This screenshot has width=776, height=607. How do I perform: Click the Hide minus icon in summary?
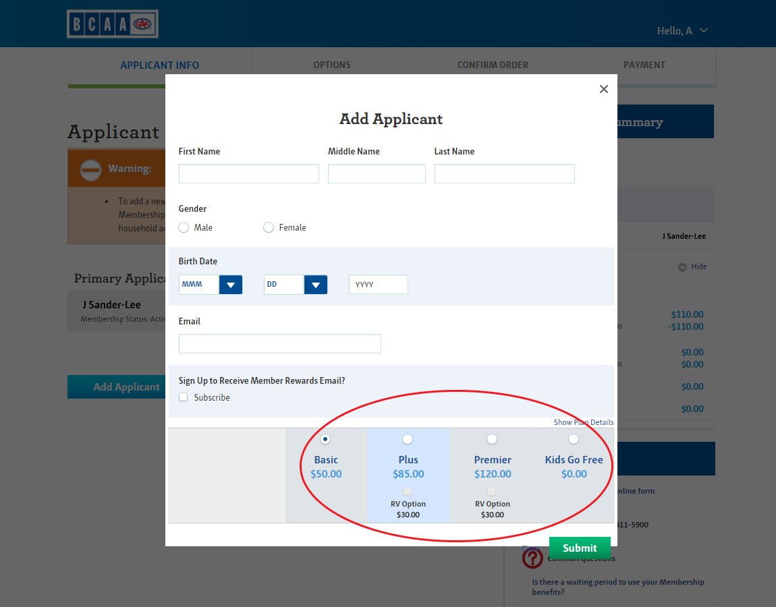pos(682,267)
